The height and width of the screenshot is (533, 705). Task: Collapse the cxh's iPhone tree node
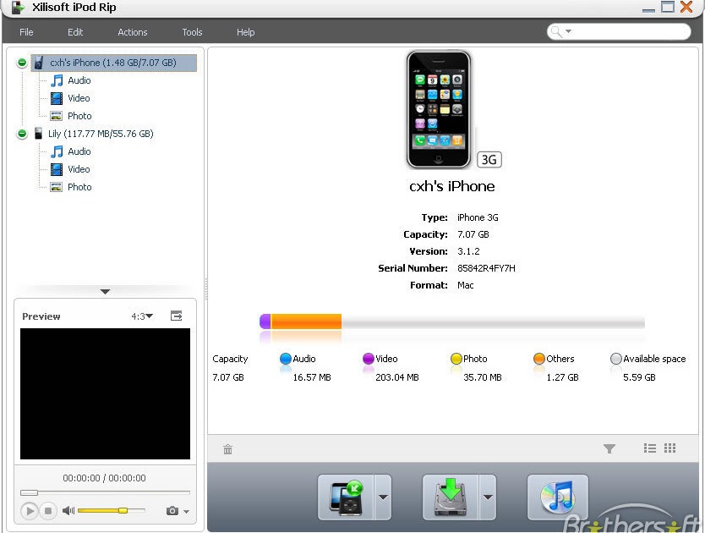[22, 63]
